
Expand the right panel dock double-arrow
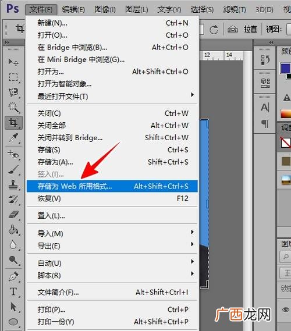(x=271, y=42)
